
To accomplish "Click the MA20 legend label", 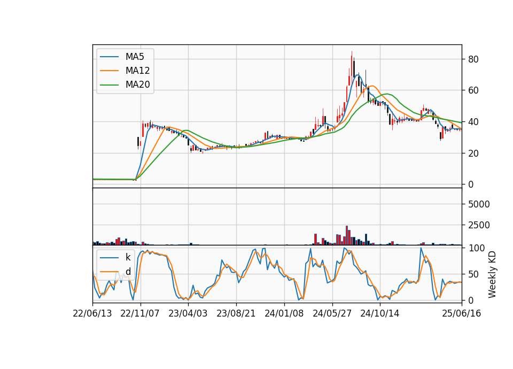I will (137, 84).
